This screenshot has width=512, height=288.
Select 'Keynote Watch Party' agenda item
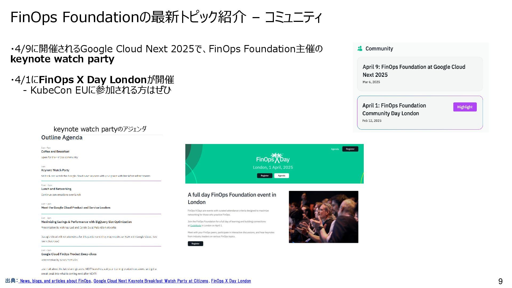click(55, 170)
